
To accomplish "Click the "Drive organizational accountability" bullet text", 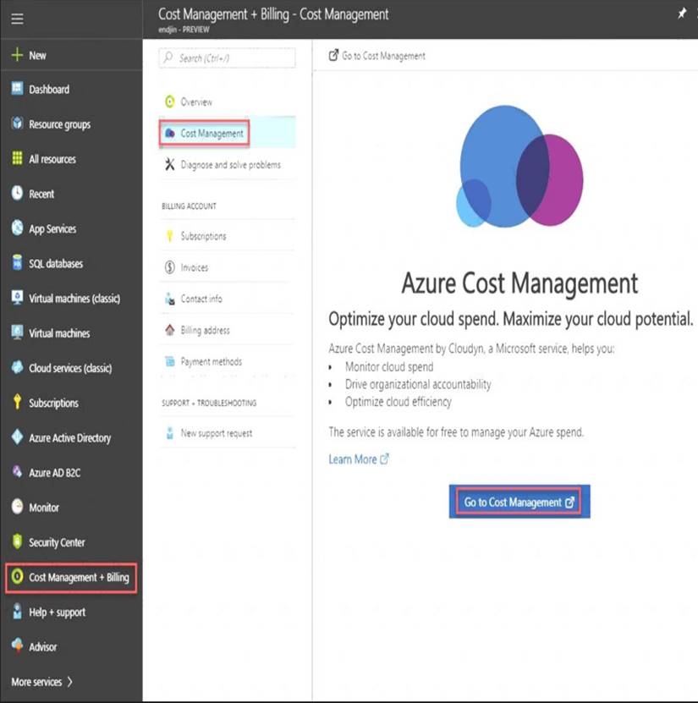I will pos(418,384).
